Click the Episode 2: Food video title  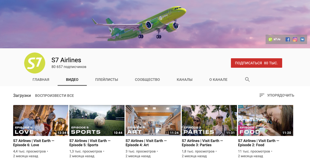[x=259, y=143]
